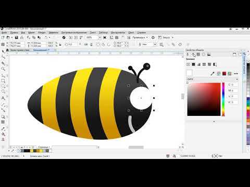
Task: Open the Привязать к (Snap to) dropdown
Action: coord(140,37)
